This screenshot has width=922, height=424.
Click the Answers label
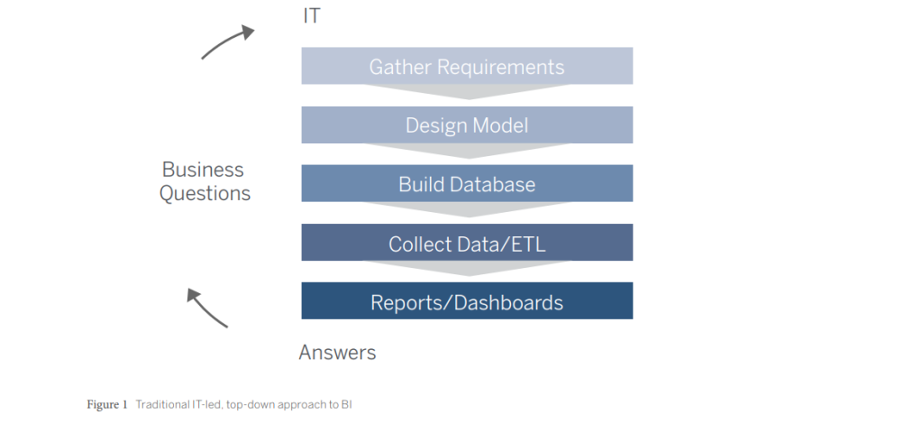pos(337,353)
